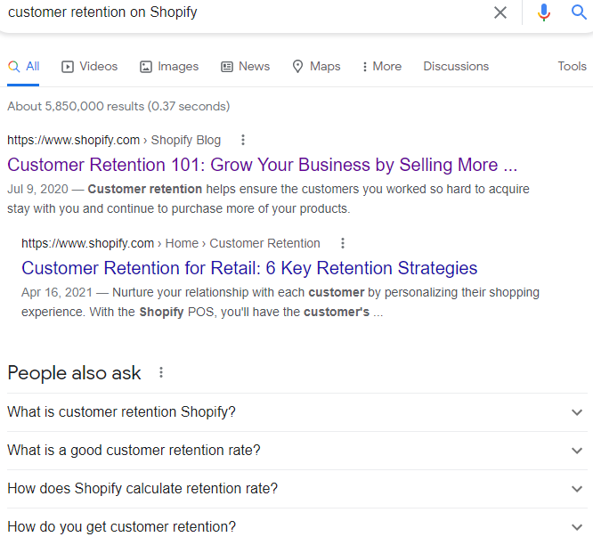Start voice search with microphone icon
The width and height of the screenshot is (593, 545).
point(543,12)
